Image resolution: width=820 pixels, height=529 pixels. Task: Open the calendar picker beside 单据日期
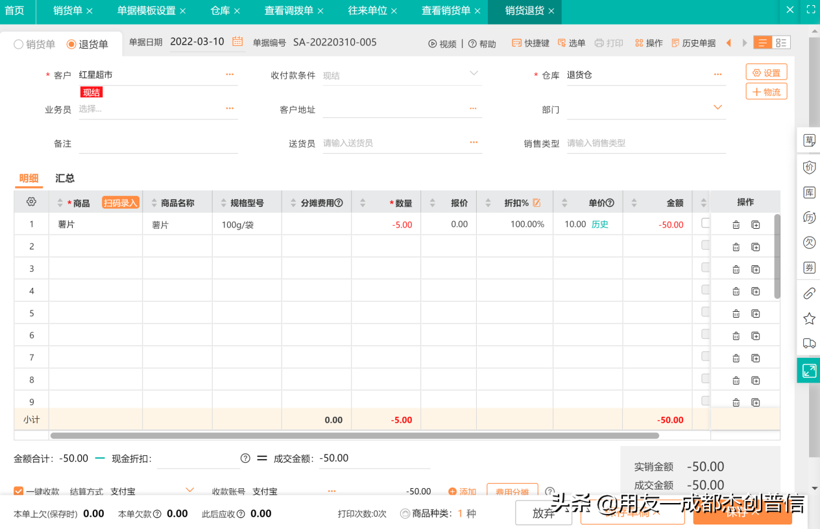[236, 41]
